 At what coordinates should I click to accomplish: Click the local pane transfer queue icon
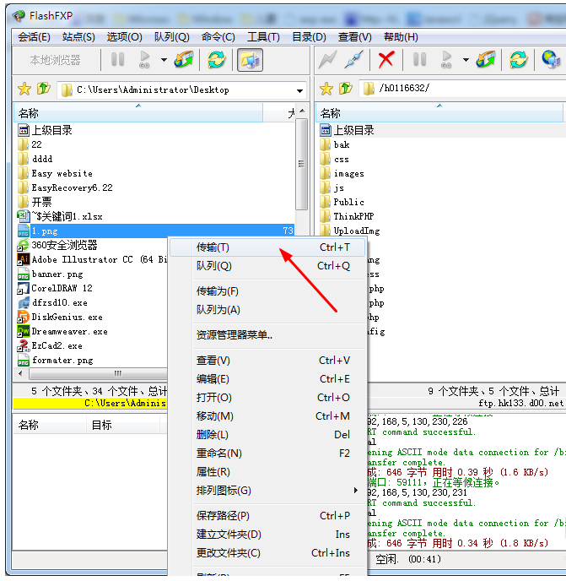(x=184, y=59)
